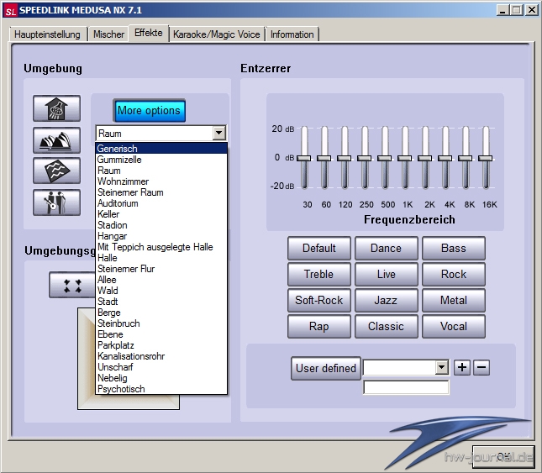542x473 pixels.
Task: Apply the Vocal equalizer preset
Action: 454,327
